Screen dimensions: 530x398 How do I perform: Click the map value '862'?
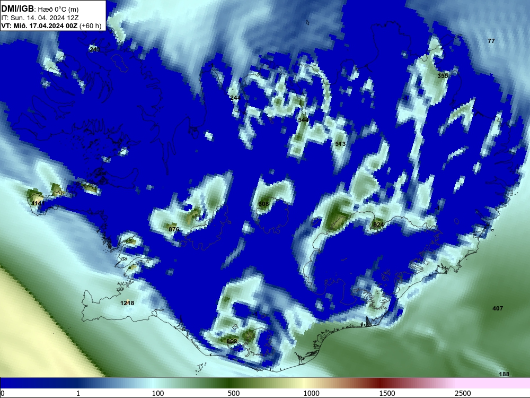[232, 341]
